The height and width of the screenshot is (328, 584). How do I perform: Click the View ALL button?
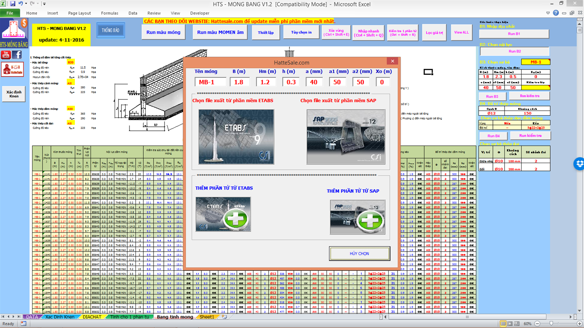(x=461, y=32)
